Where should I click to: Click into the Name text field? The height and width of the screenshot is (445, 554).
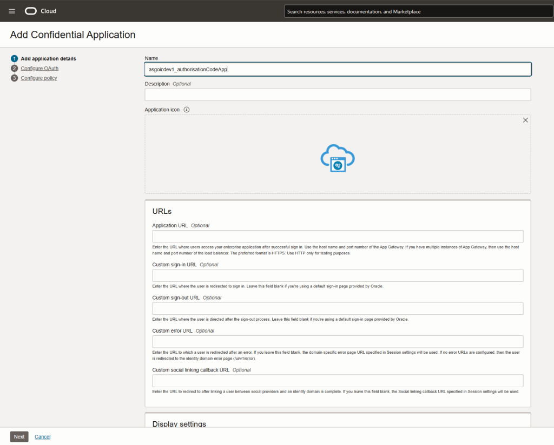click(338, 69)
